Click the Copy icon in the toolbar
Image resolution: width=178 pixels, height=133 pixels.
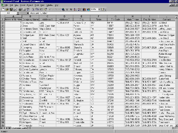point(37,9)
